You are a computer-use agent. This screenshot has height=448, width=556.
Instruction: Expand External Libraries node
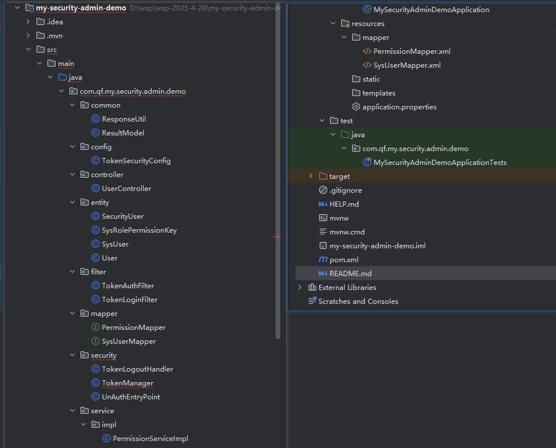(x=300, y=287)
